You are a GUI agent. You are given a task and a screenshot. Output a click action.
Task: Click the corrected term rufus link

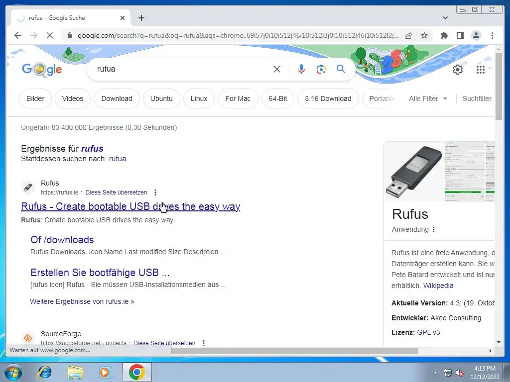[92, 148]
